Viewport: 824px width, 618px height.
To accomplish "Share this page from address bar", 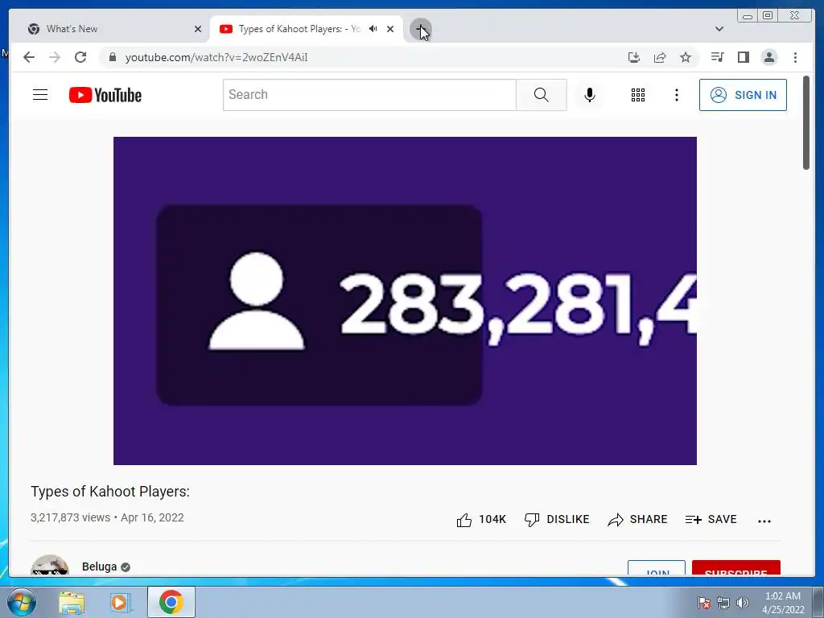I will click(x=660, y=57).
